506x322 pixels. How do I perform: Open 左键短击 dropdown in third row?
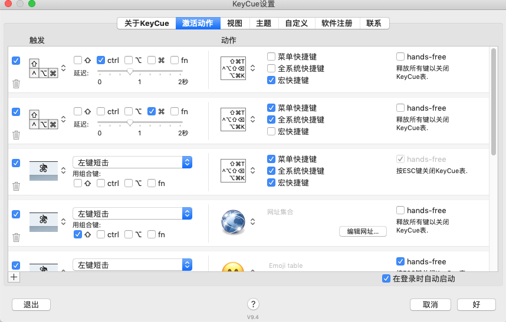pos(132,162)
